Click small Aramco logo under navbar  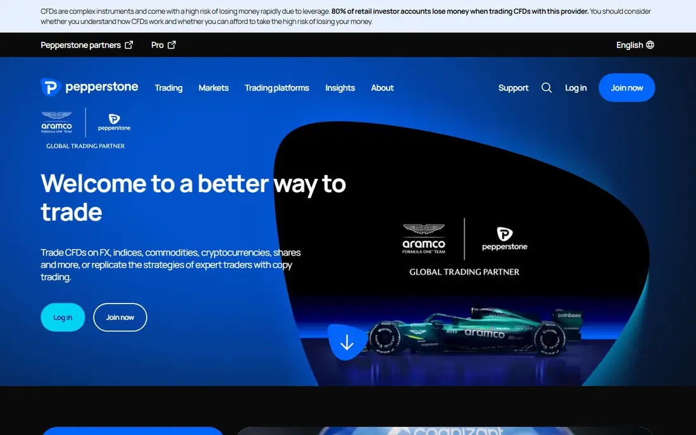(x=56, y=123)
